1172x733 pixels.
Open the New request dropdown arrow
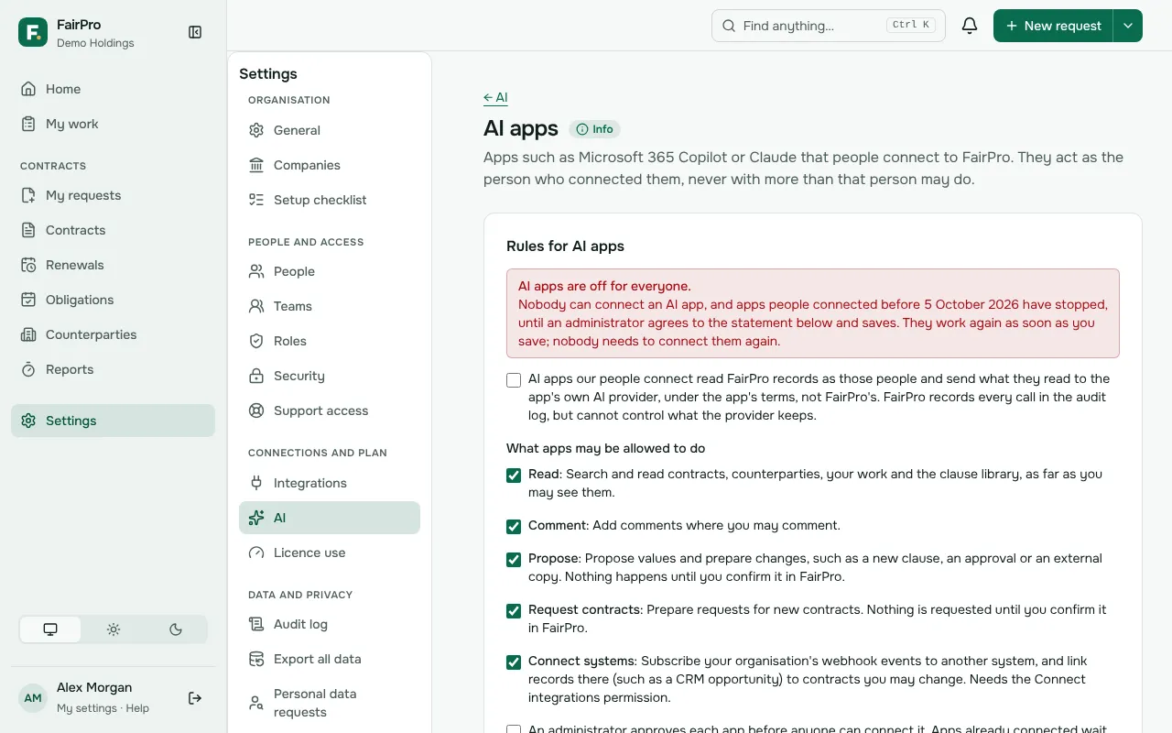[x=1128, y=26]
